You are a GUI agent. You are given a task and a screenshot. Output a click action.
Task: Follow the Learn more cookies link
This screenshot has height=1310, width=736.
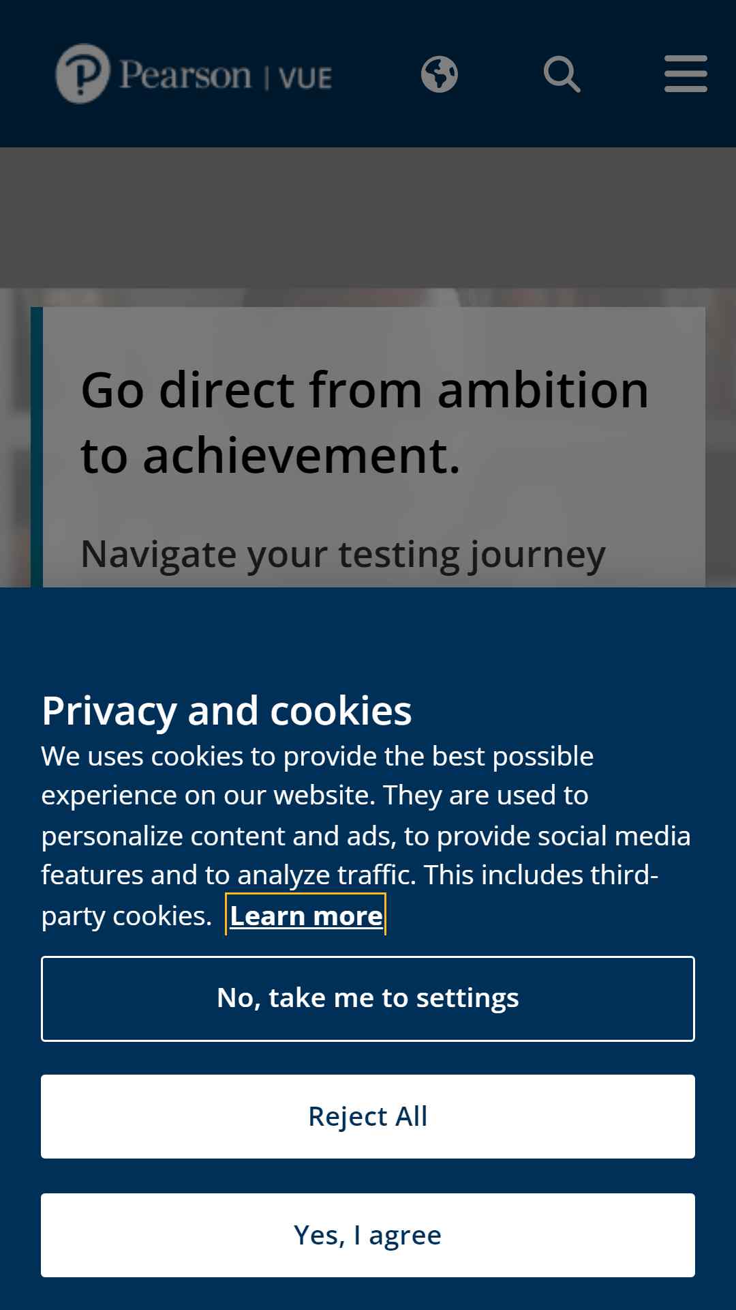click(306, 916)
